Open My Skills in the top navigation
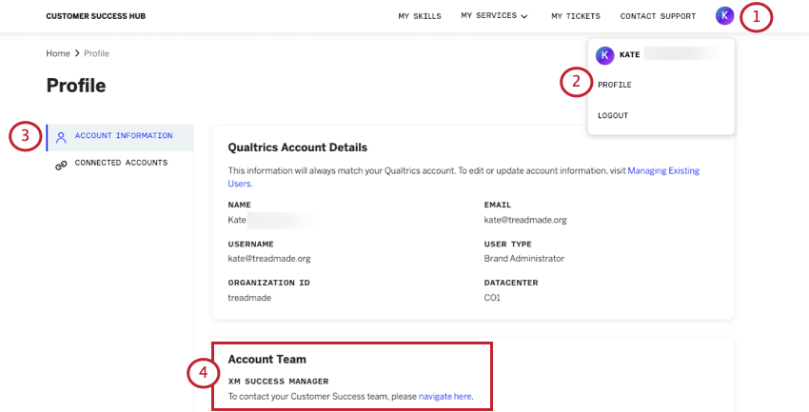This screenshot has height=412, width=809. (x=420, y=16)
